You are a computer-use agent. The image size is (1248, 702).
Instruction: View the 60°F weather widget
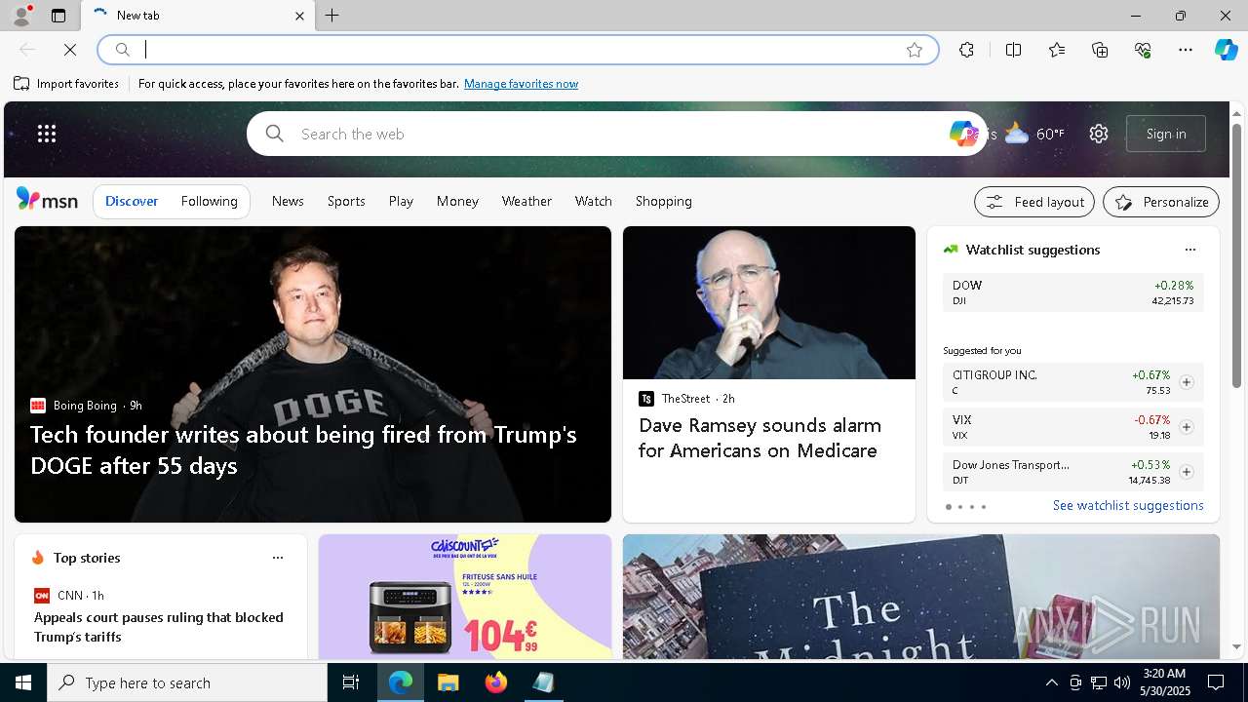coord(1034,134)
